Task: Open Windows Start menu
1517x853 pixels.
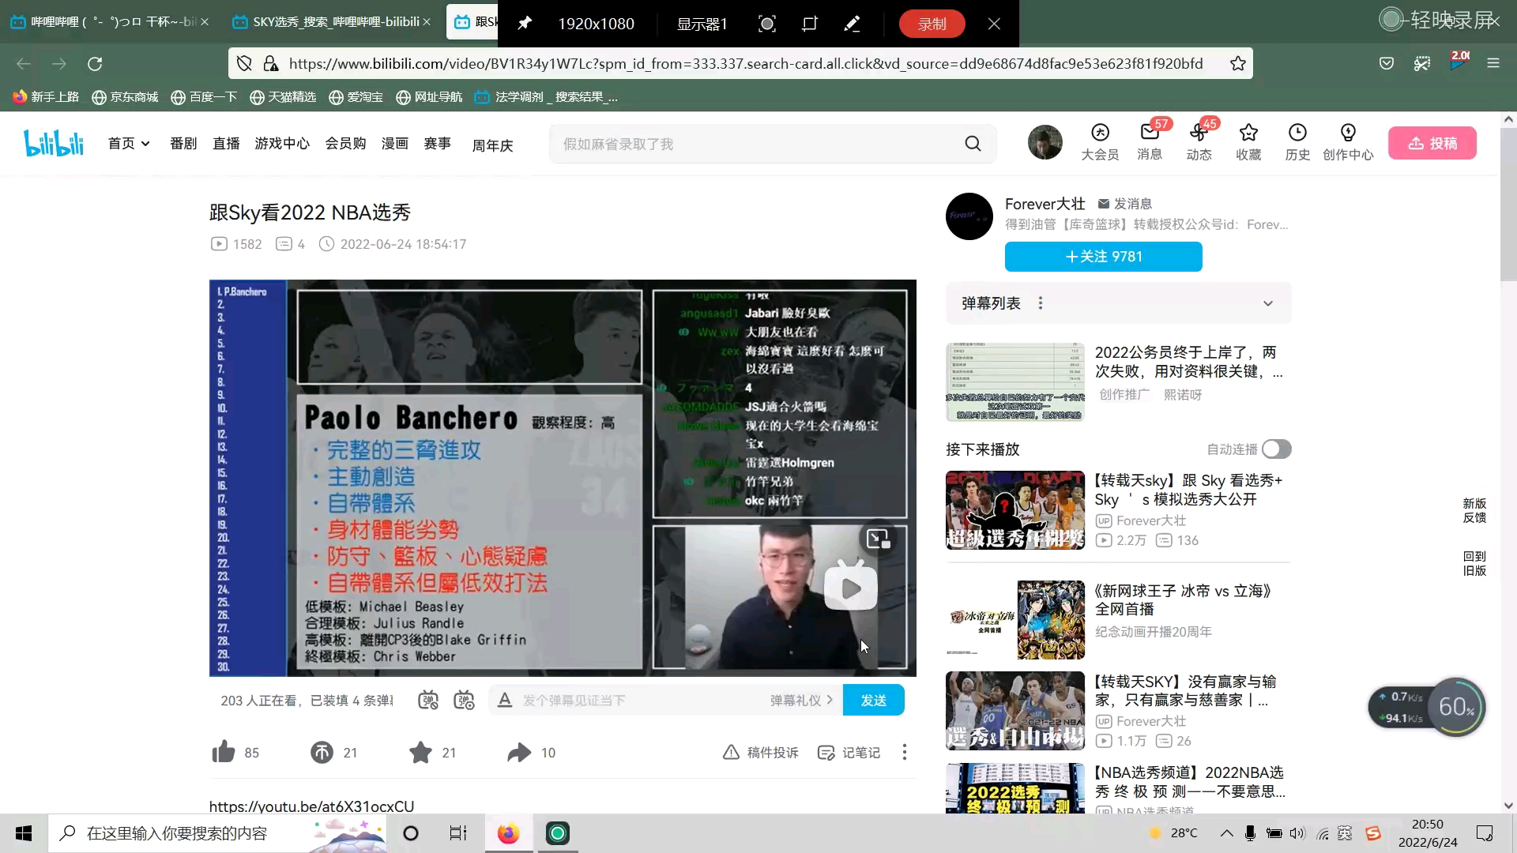Action: pyautogui.click(x=24, y=833)
